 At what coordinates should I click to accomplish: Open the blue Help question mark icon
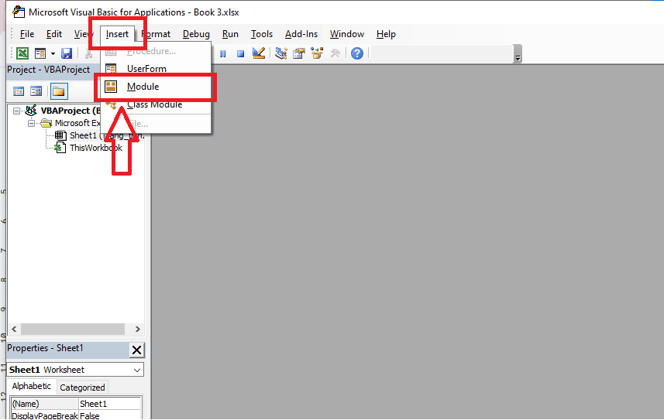[x=357, y=53]
